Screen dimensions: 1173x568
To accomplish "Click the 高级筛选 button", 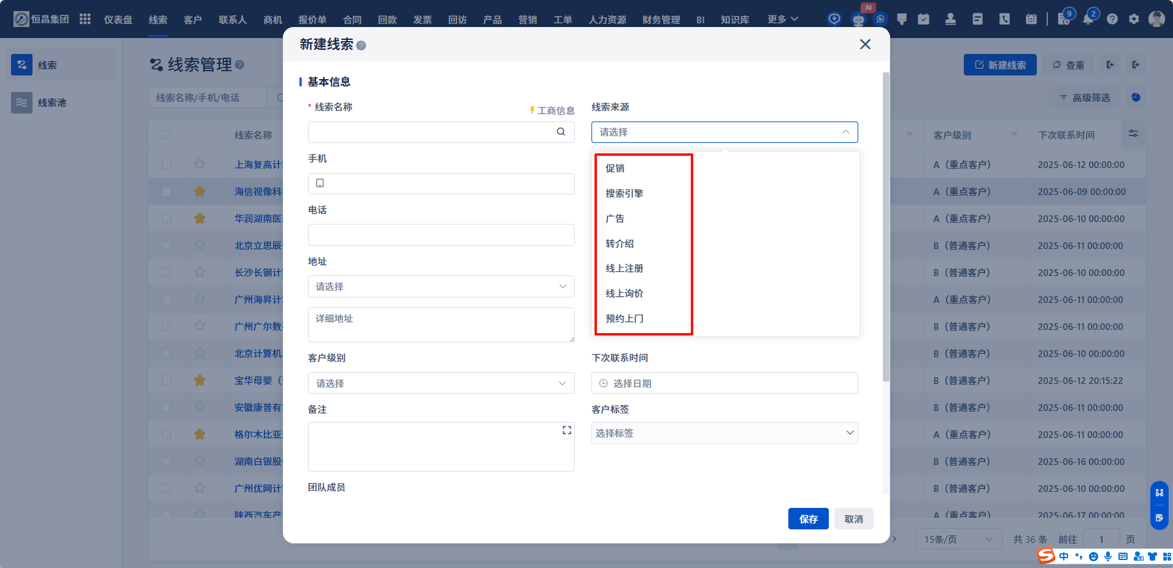I will 1085,98.
